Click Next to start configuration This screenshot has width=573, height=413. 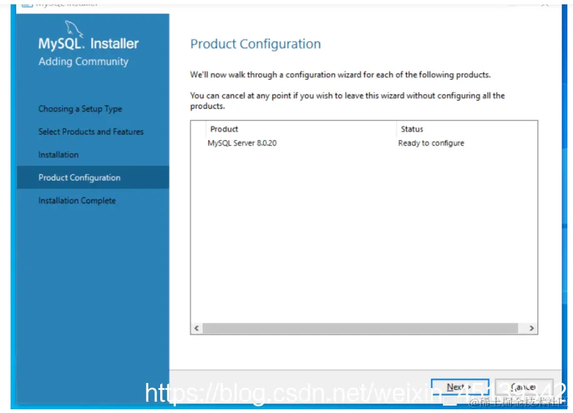460,387
